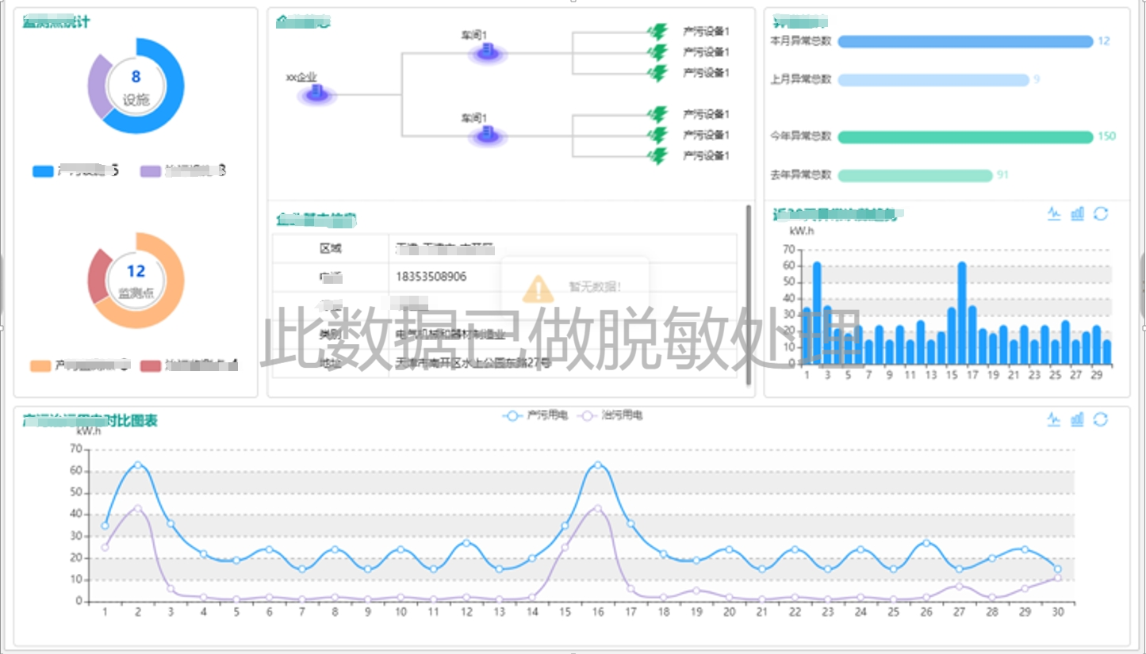Select the lower 车间1 workshop node icon

[x=487, y=136]
